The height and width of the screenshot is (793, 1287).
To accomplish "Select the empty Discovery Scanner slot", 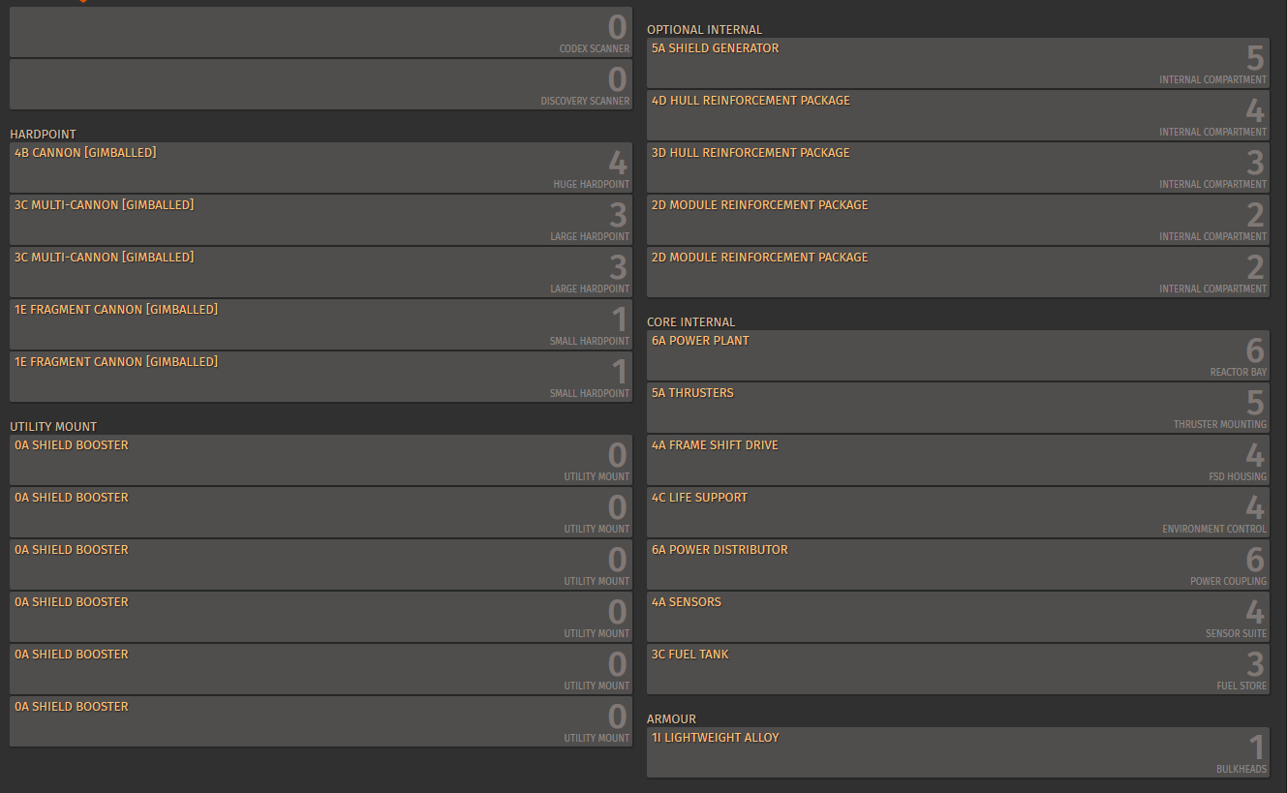I will tap(321, 84).
